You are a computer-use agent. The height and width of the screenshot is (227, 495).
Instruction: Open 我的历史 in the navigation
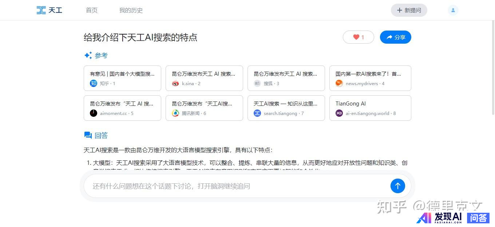pyautogui.click(x=131, y=10)
